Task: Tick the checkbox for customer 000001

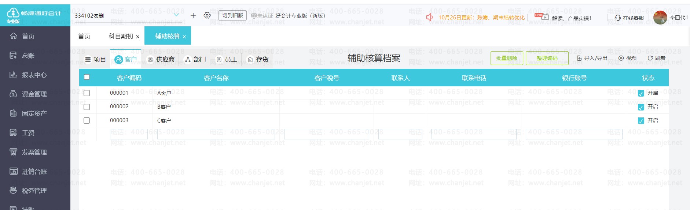Action: [x=87, y=93]
